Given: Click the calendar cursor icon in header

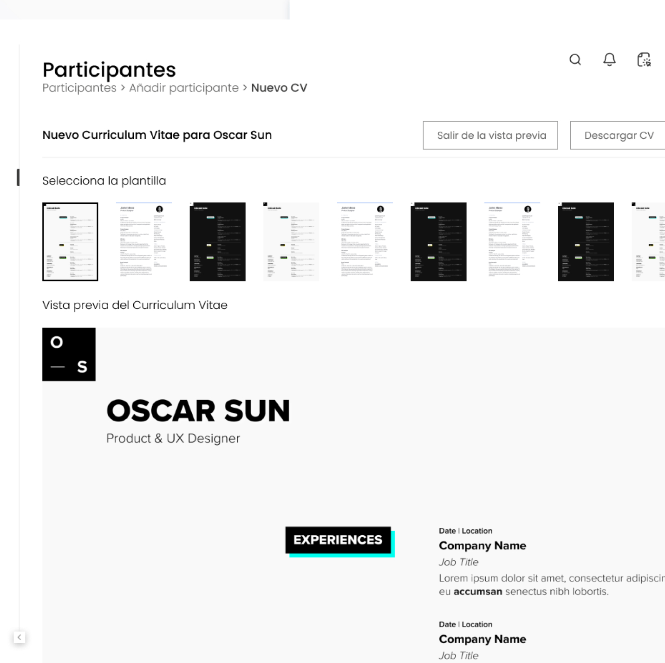Looking at the screenshot, I should pos(644,60).
